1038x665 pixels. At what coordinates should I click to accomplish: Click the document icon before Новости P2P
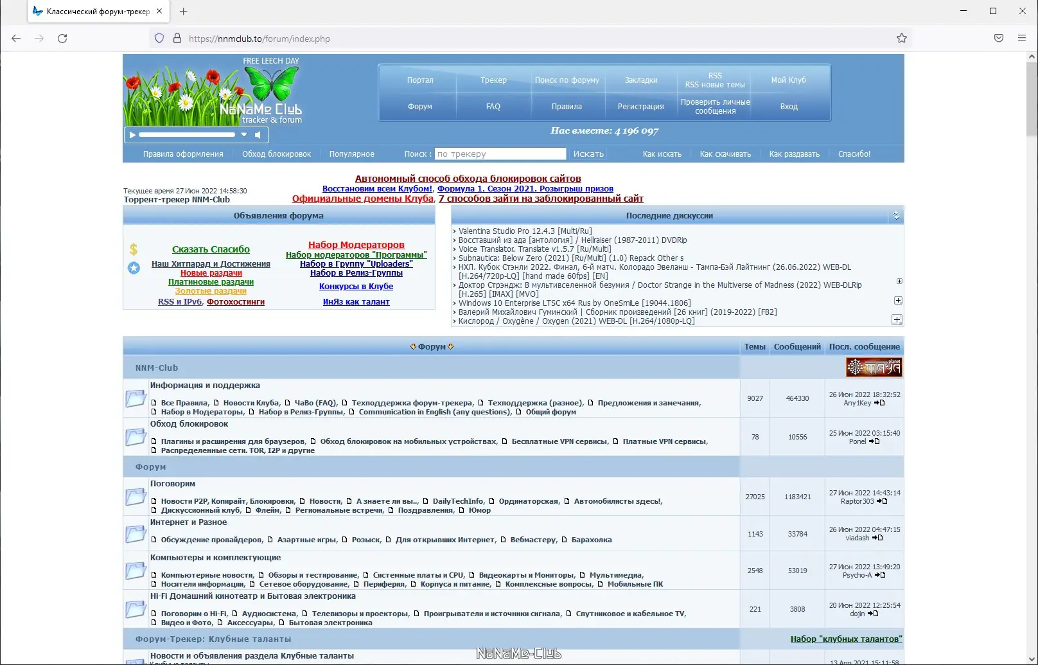pyautogui.click(x=153, y=501)
